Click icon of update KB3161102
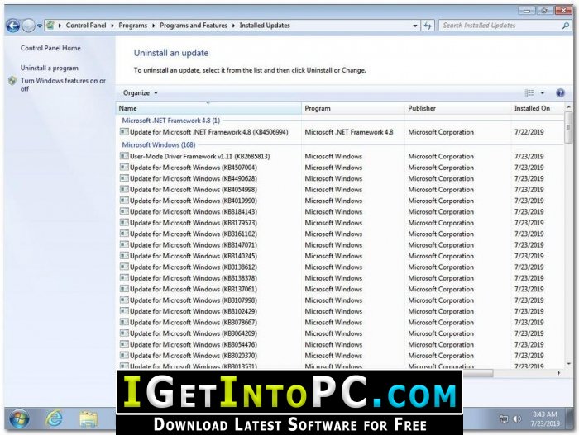Image resolution: width=579 pixels, height=435 pixels. coord(124,234)
